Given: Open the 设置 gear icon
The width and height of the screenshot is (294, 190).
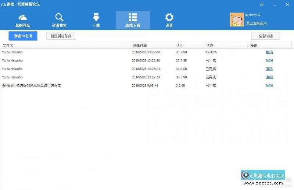Looking at the screenshot, I should (x=169, y=18).
